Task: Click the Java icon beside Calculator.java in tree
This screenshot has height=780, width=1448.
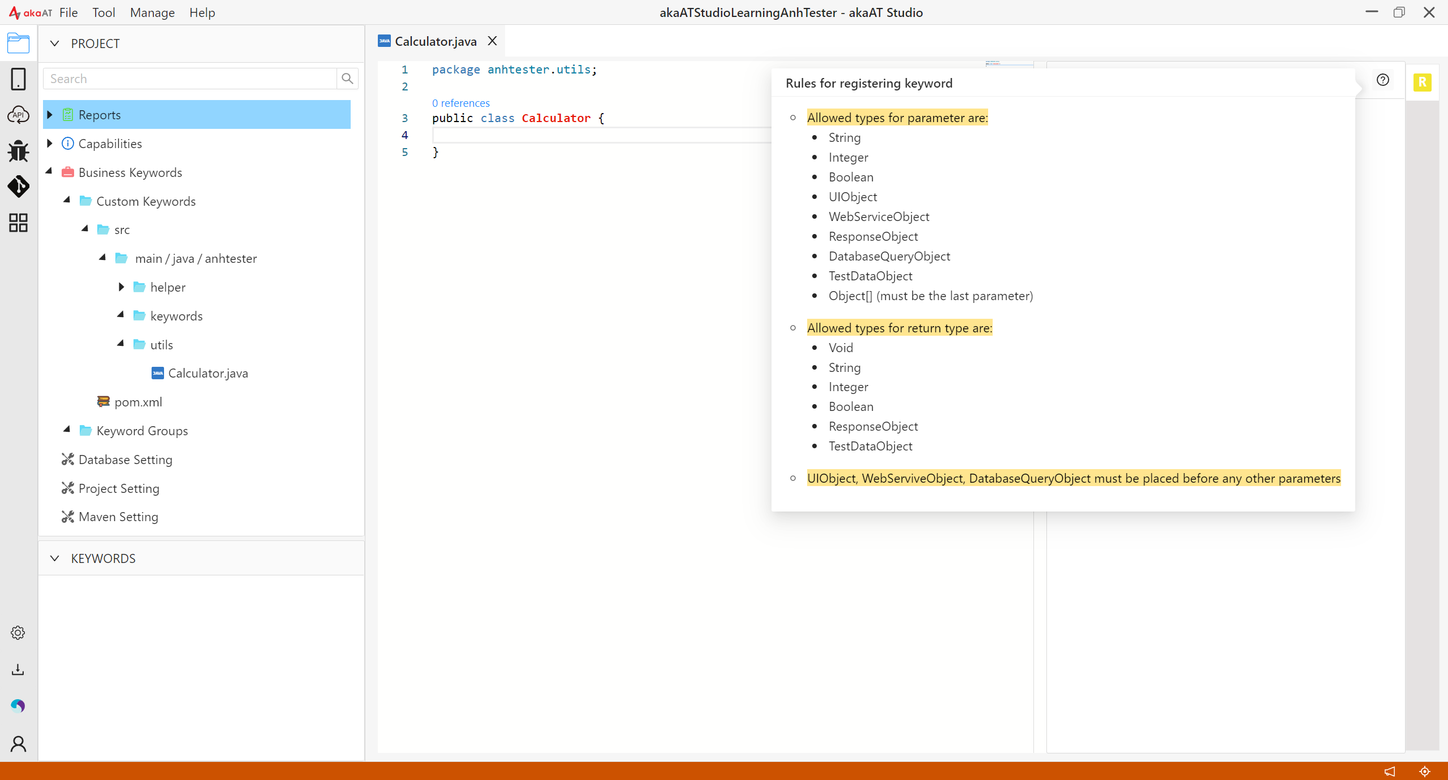Action: pos(158,373)
